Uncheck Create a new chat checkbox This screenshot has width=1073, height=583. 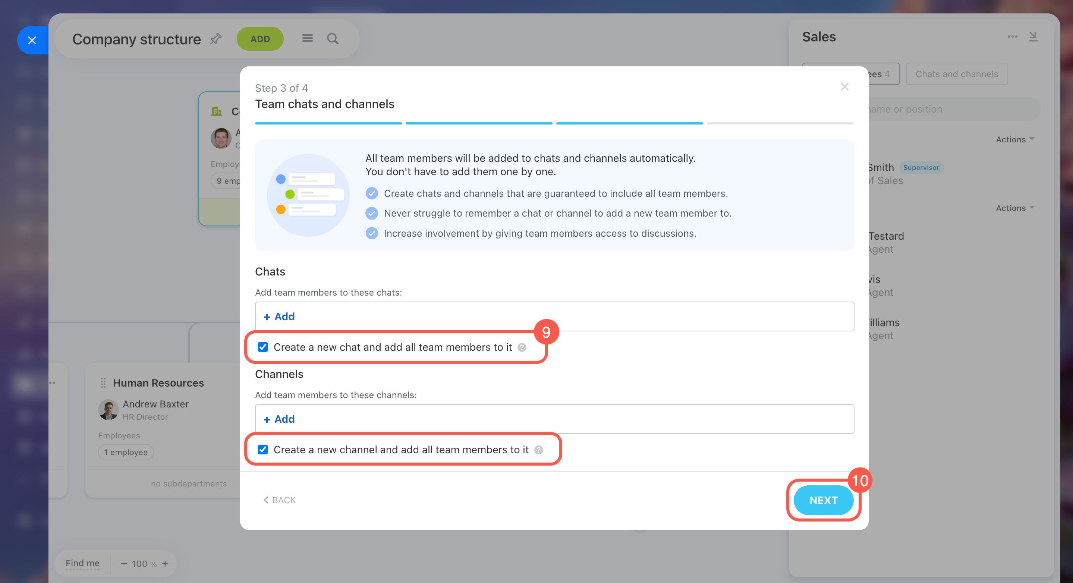tap(262, 347)
